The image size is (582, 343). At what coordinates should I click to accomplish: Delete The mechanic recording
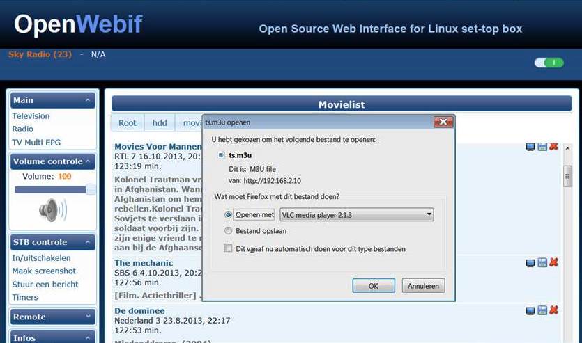(x=554, y=262)
